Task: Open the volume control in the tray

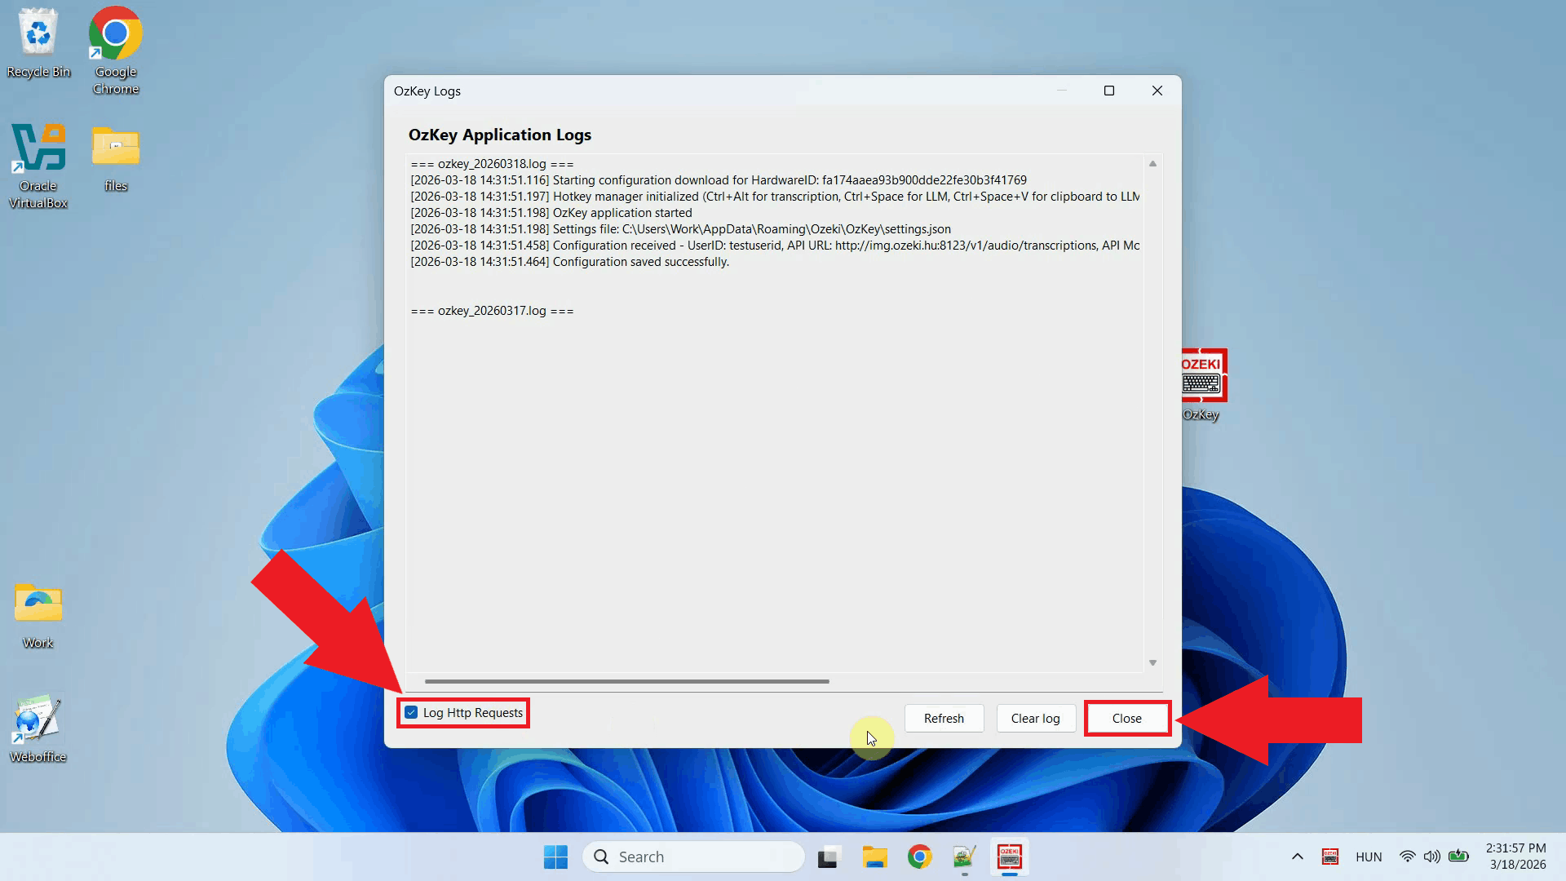Action: 1433,857
